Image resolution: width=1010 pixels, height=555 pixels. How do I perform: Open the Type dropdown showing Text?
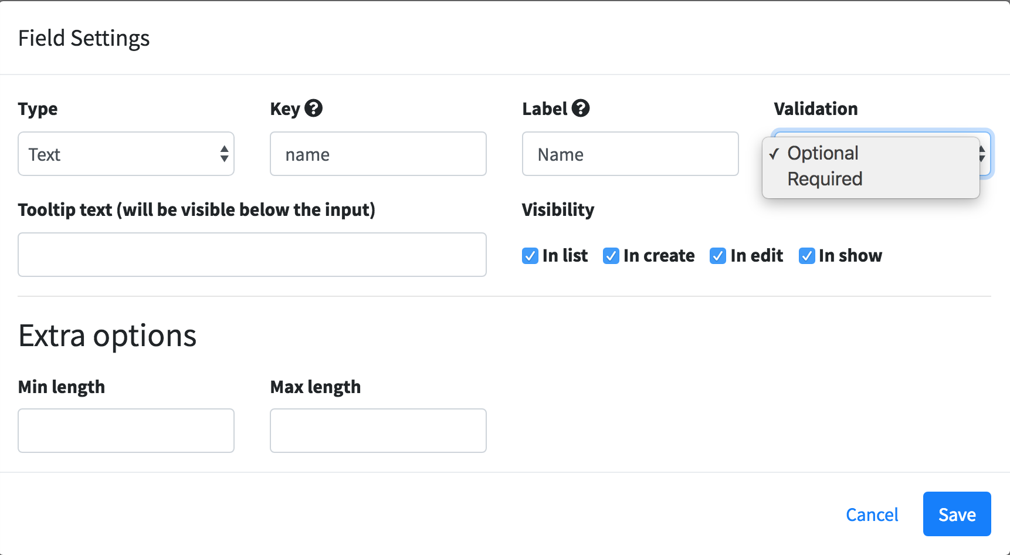point(126,154)
